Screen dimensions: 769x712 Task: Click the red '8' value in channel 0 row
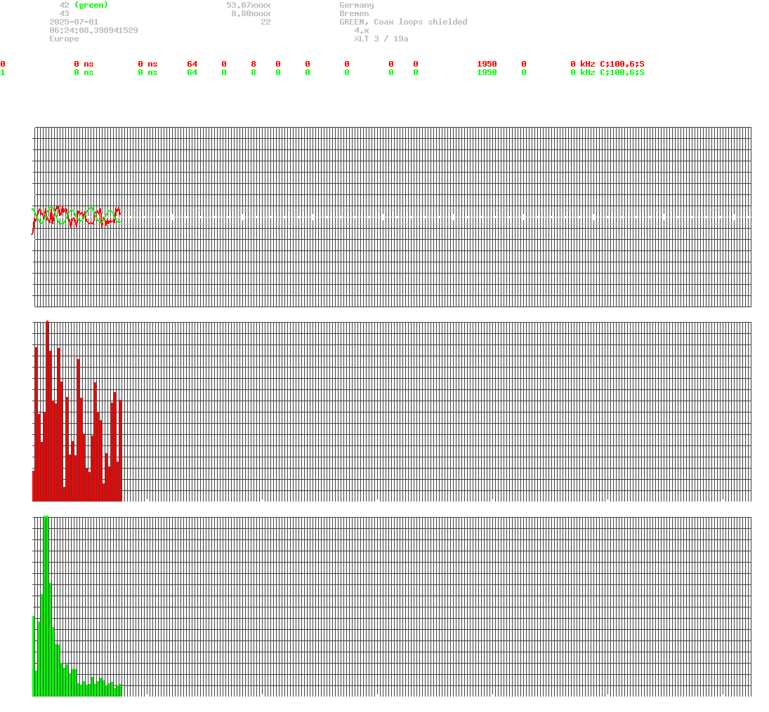coord(254,64)
